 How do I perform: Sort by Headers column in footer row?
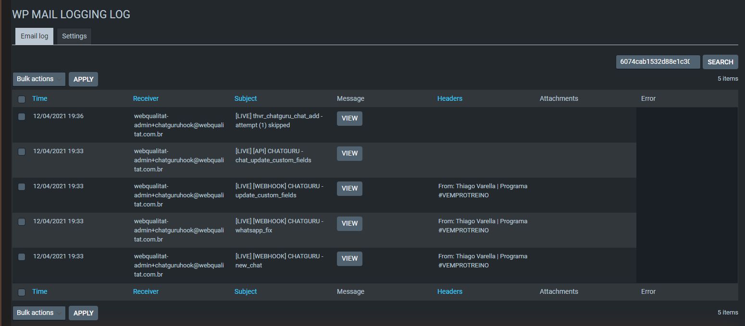[x=449, y=291]
